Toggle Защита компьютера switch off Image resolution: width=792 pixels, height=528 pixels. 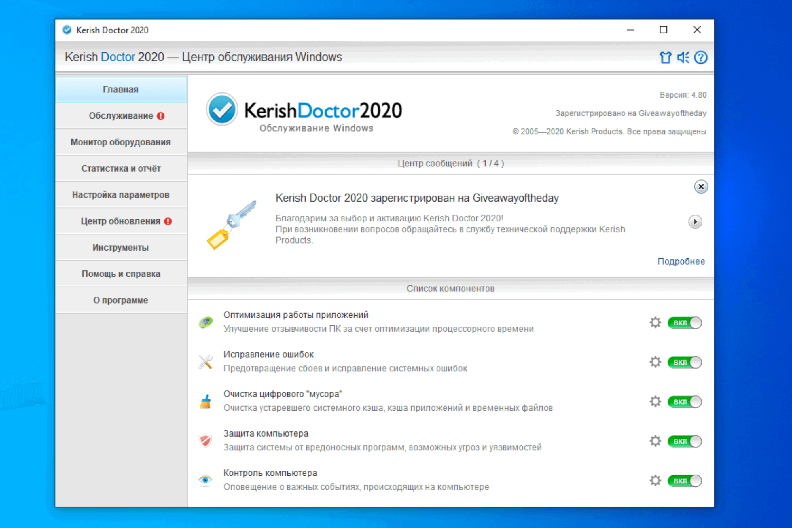685,441
